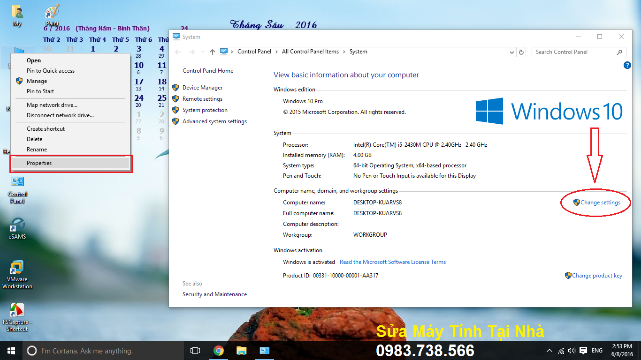This screenshot has width=641, height=360.
Task: Open the Control Panel desktop icon
Action: click(x=17, y=190)
